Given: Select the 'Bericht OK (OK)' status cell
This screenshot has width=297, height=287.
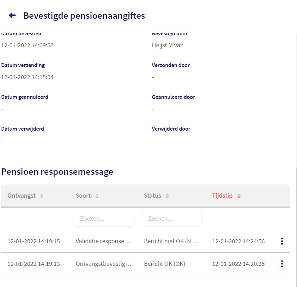Looking at the screenshot, I should pos(164,264).
